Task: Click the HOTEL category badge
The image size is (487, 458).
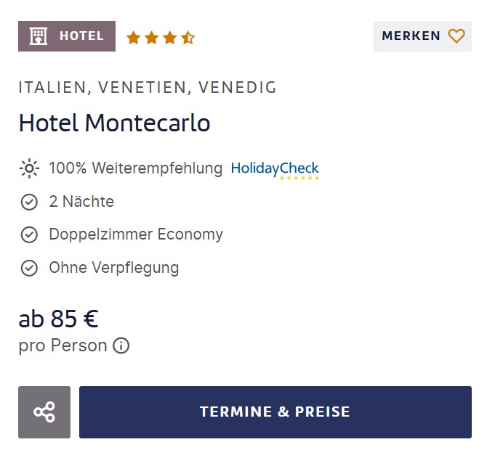Action: tap(67, 36)
